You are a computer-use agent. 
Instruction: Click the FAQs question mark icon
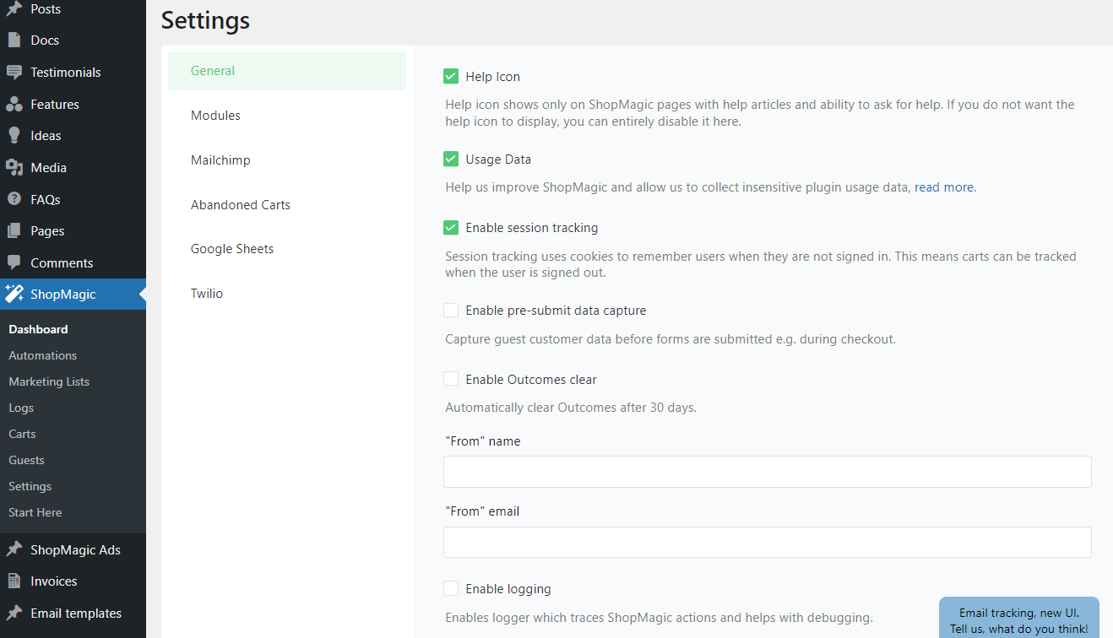point(14,199)
